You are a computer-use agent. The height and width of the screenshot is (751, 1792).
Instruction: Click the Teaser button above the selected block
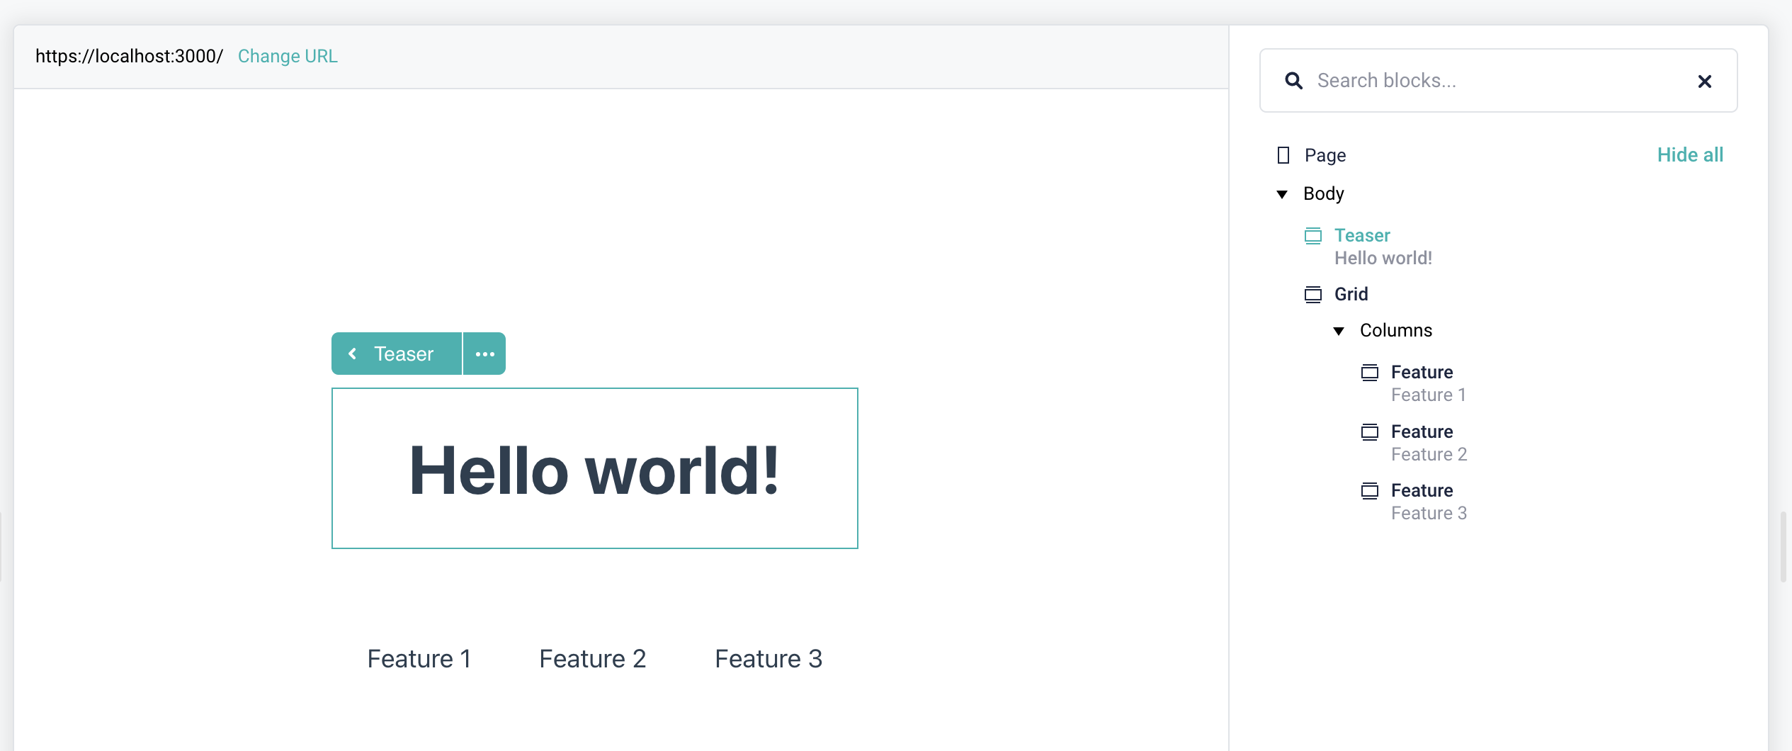[x=402, y=354]
